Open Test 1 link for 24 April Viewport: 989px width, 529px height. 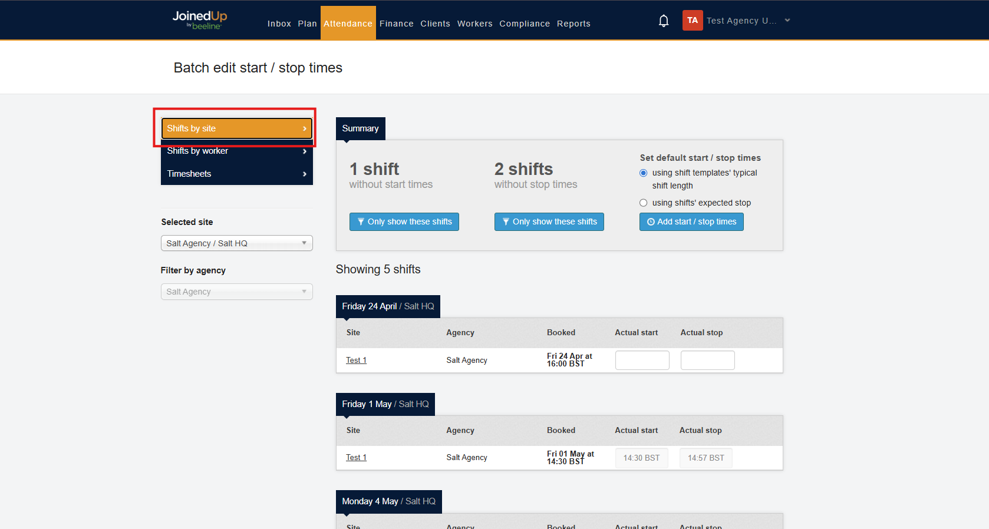click(356, 360)
